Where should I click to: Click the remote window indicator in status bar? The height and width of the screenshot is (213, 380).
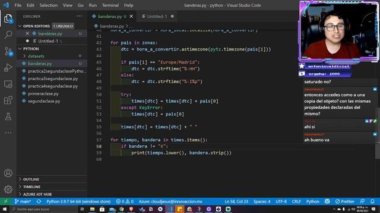click(5, 201)
